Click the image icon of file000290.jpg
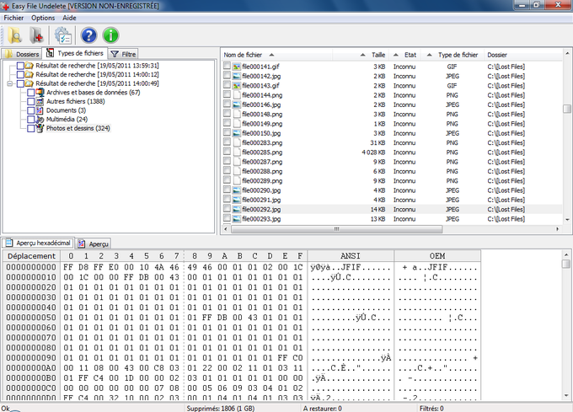Screen dimensions: 573x412 pyautogui.click(x=237, y=190)
